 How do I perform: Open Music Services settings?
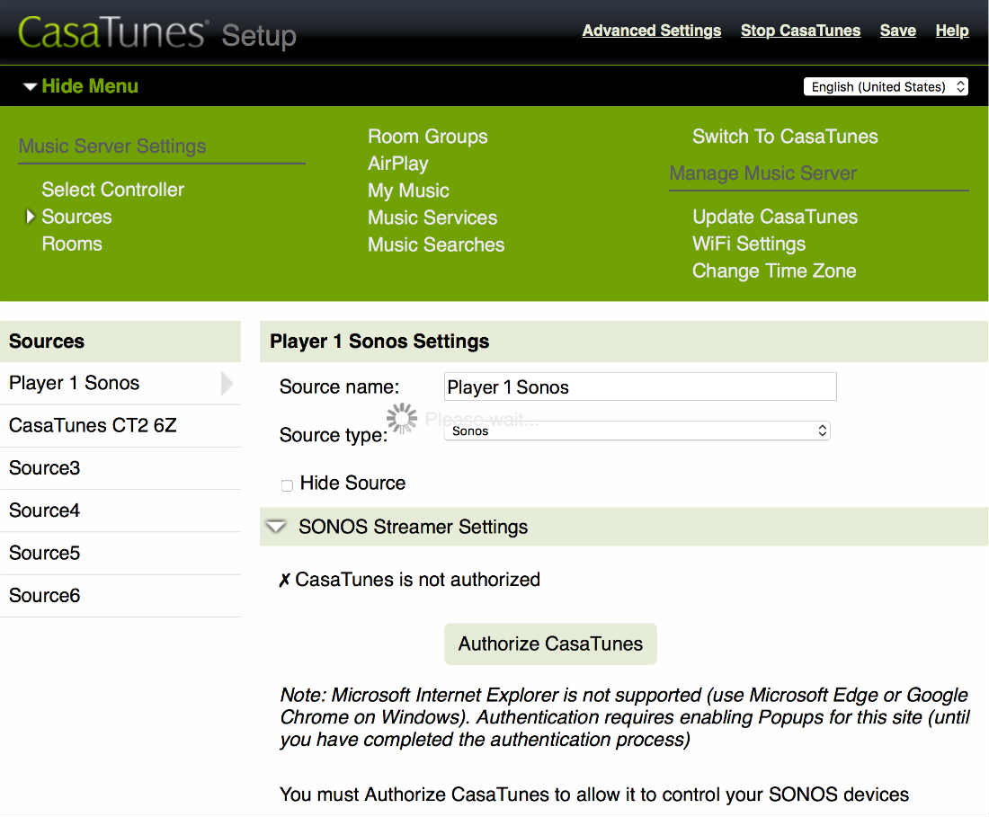click(x=432, y=218)
